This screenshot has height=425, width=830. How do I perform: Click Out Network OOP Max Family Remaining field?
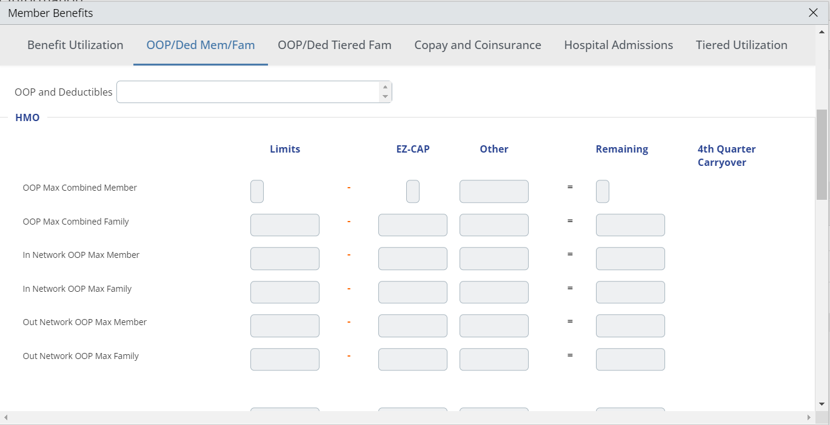(631, 360)
